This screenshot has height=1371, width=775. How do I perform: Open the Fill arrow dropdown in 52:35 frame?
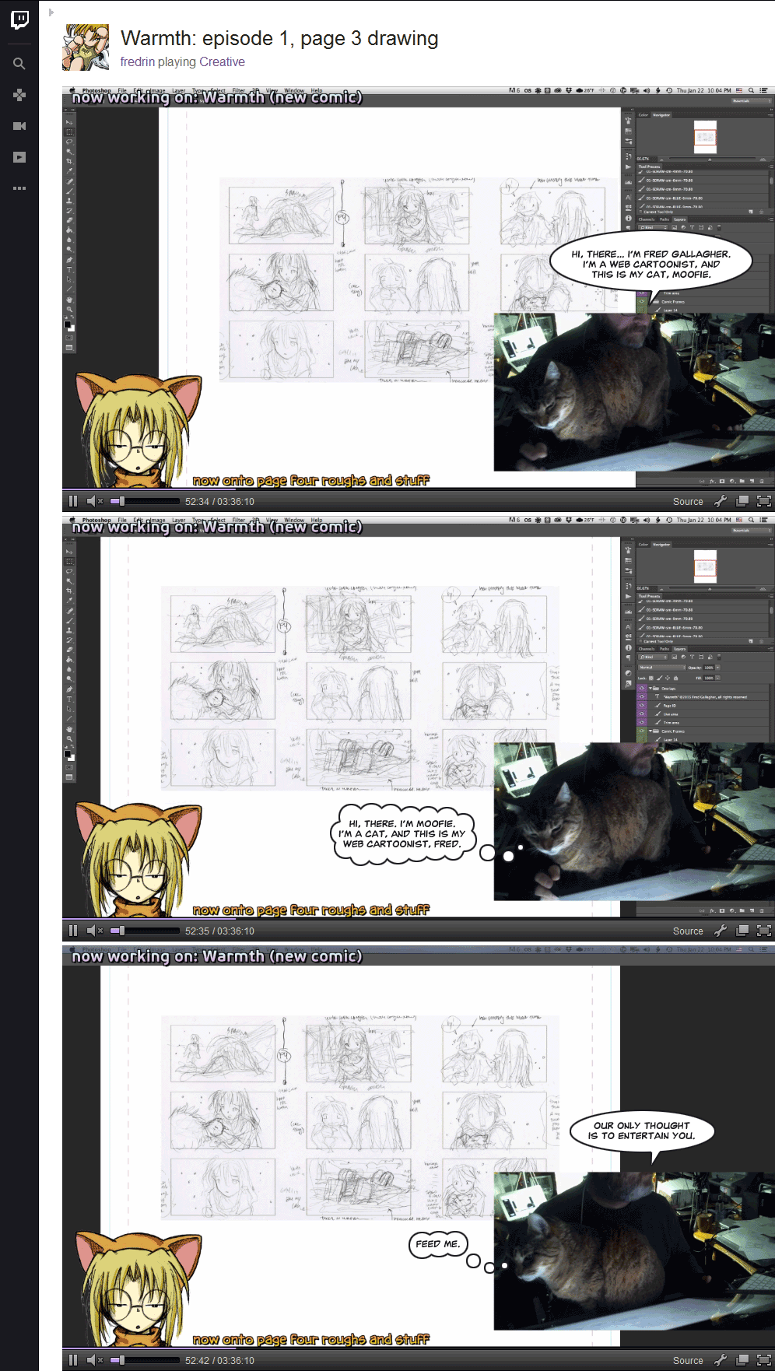pyautogui.click(x=717, y=678)
